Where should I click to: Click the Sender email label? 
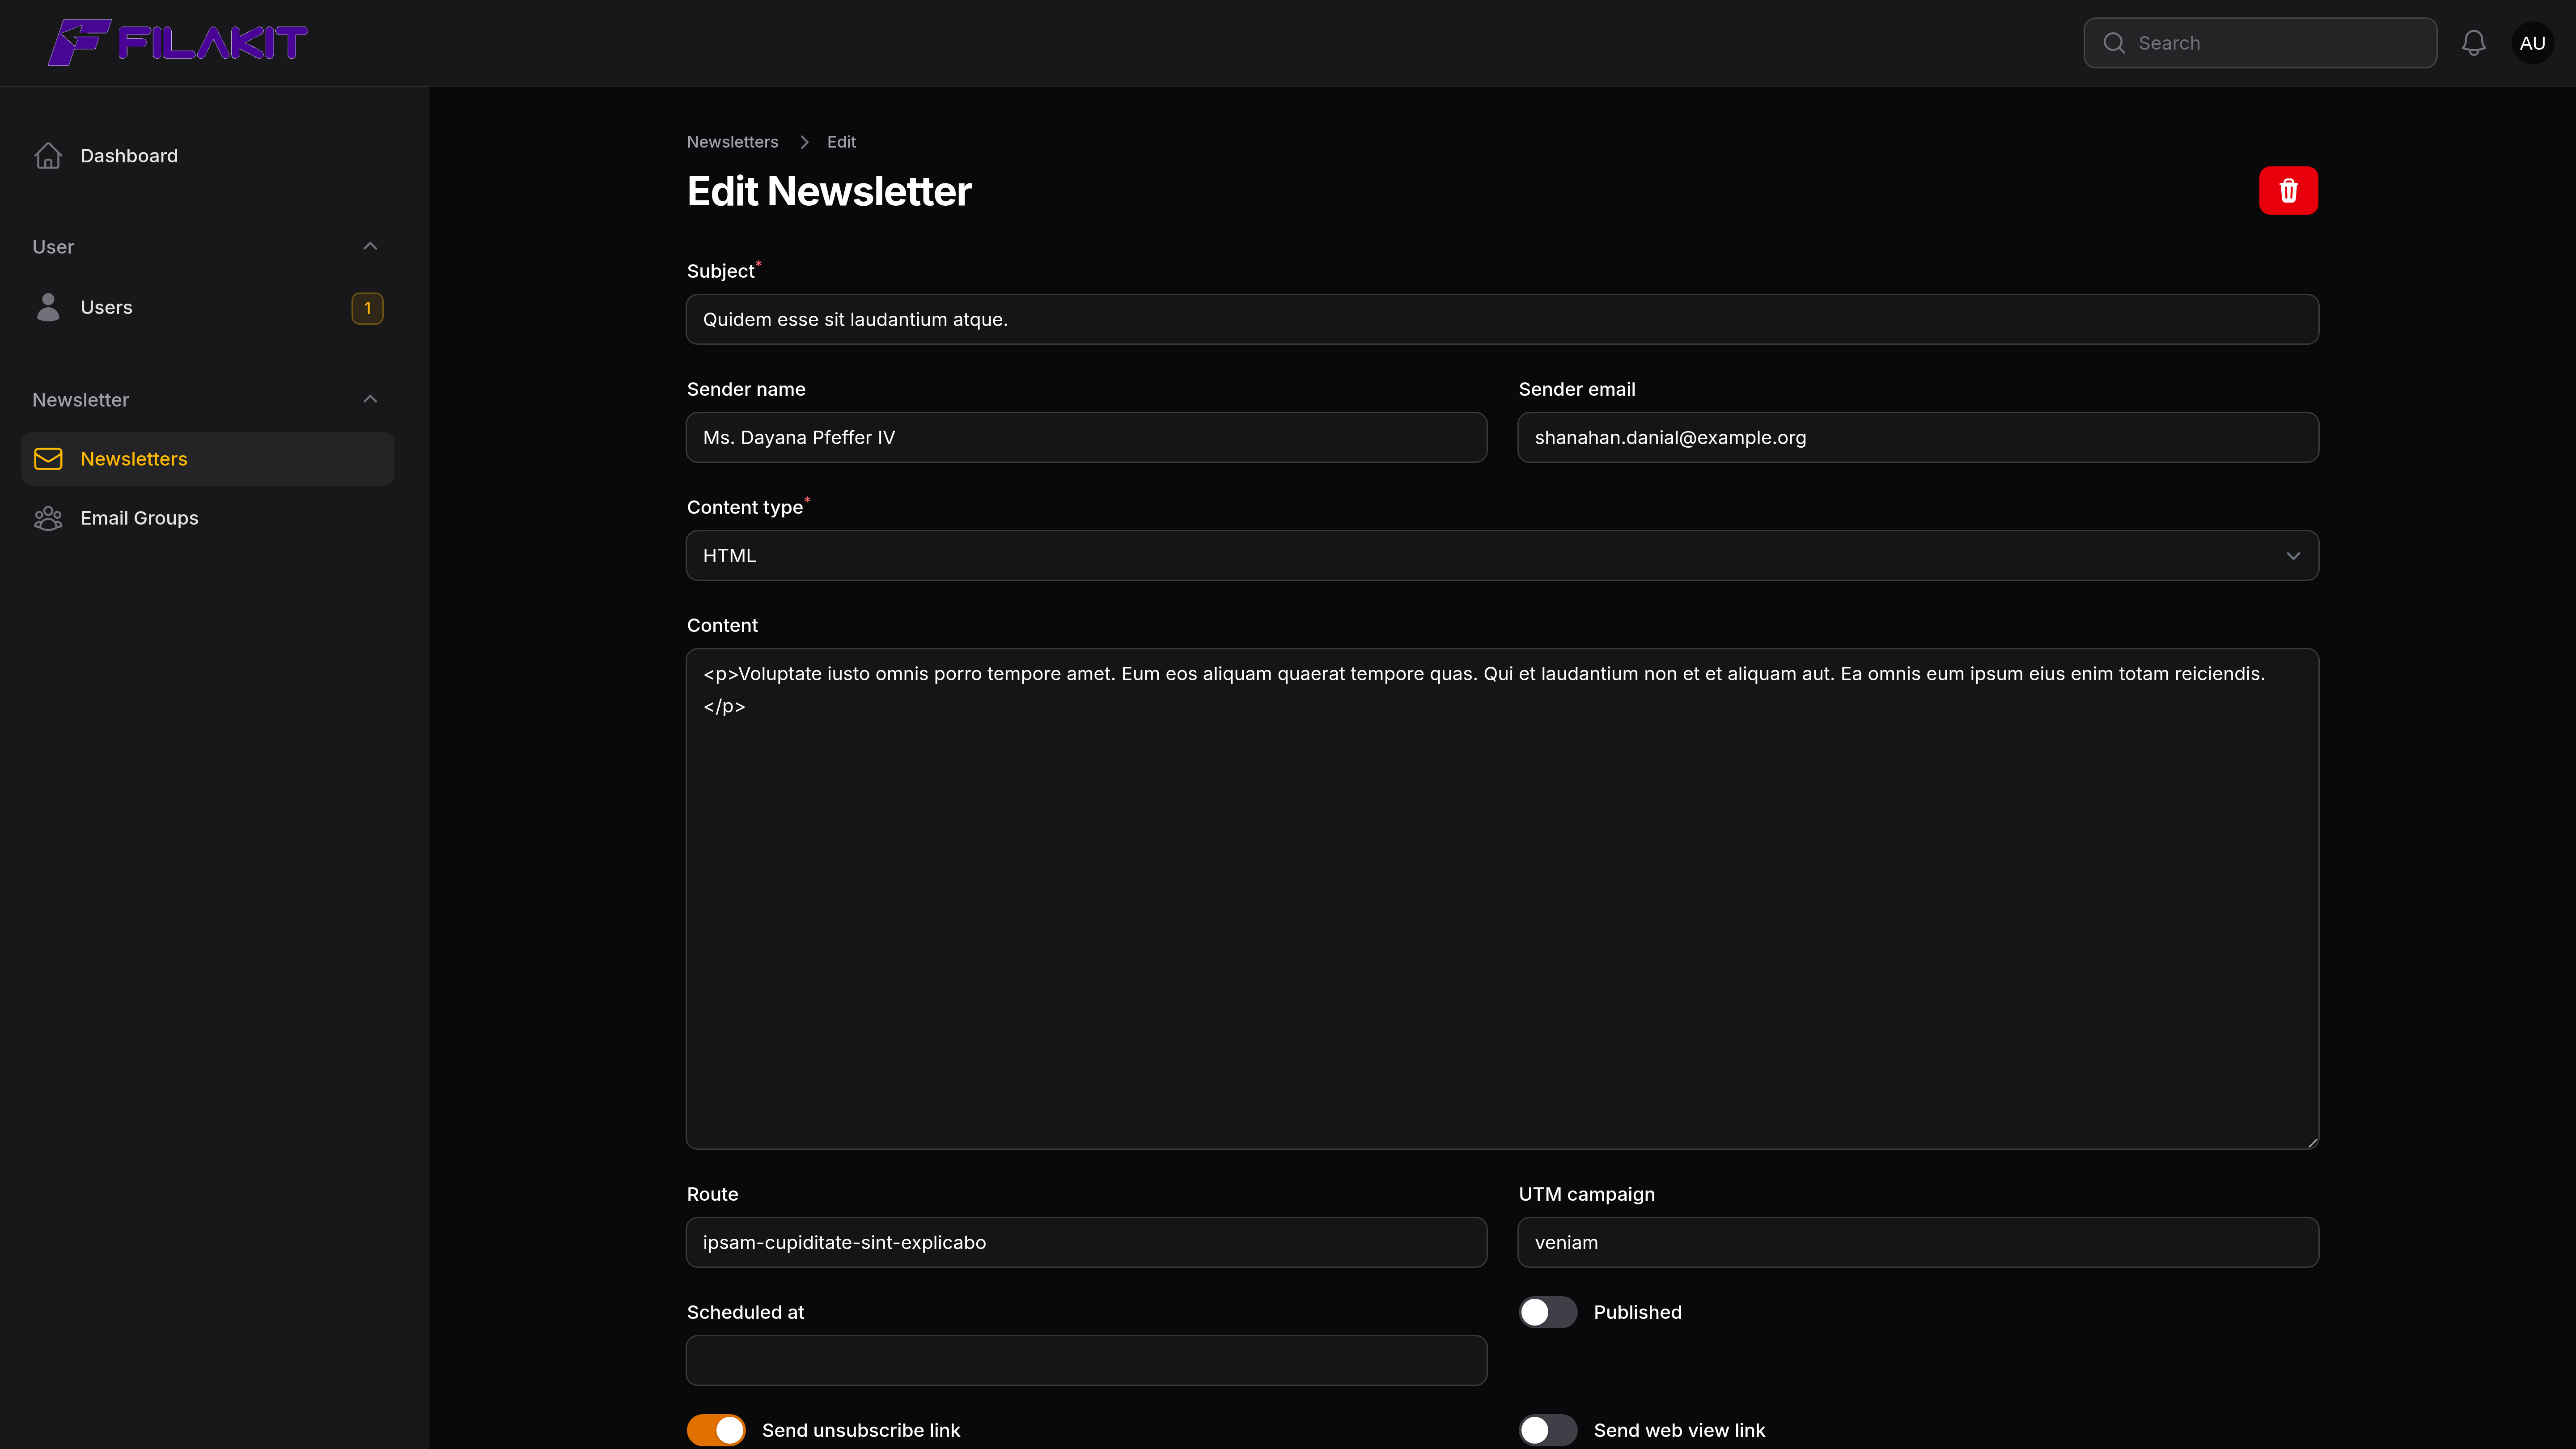click(1577, 389)
